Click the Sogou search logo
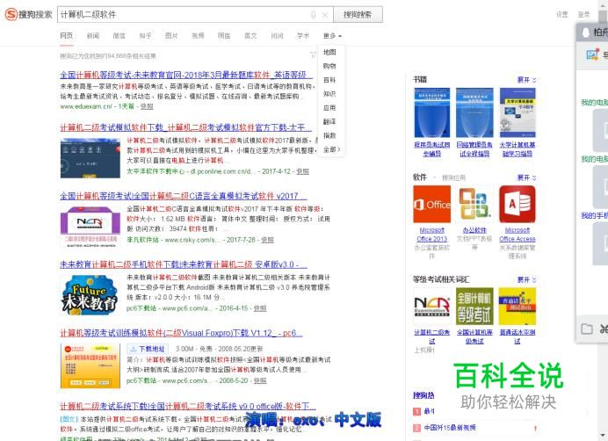Image resolution: width=608 pixels, height=441 pixels. 28,14
